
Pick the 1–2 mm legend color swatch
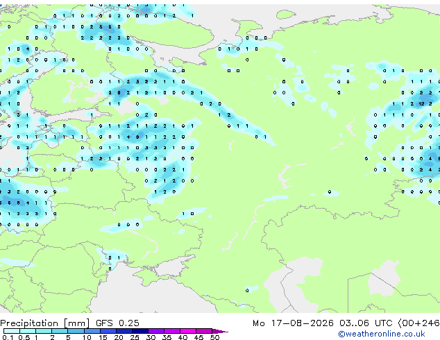click(x=44, y=331)
